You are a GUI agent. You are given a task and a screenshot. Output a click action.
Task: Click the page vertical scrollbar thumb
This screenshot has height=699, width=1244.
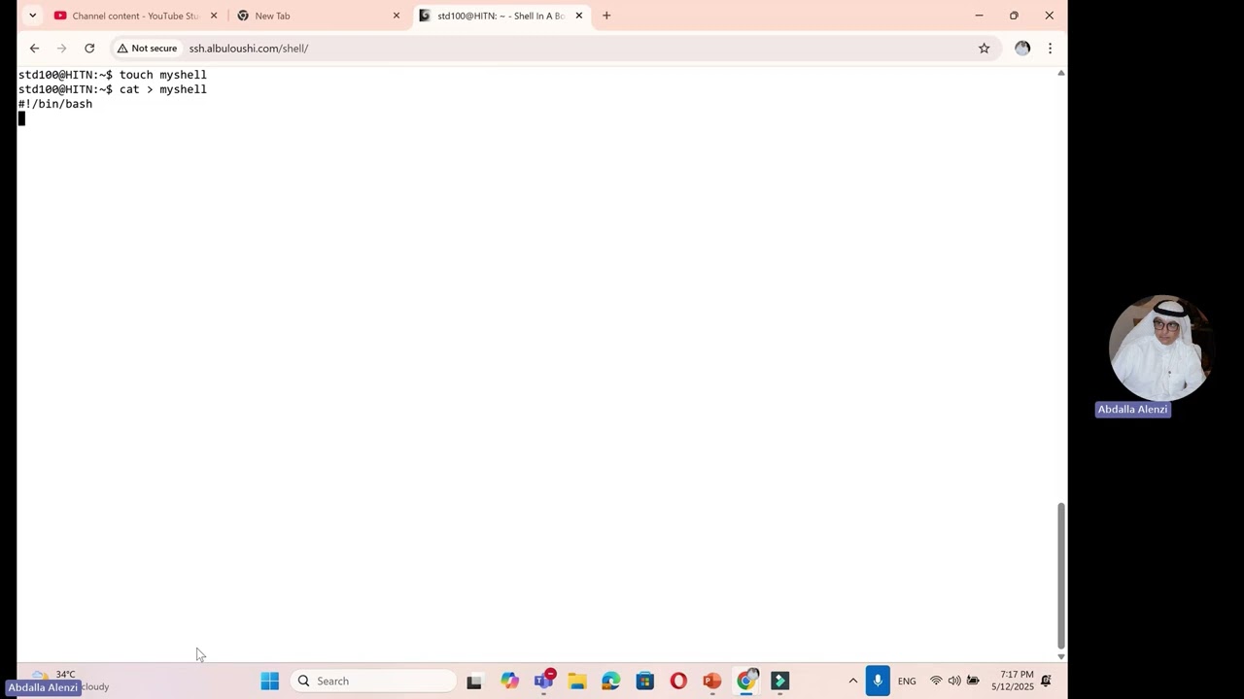tap(1060, 576)
